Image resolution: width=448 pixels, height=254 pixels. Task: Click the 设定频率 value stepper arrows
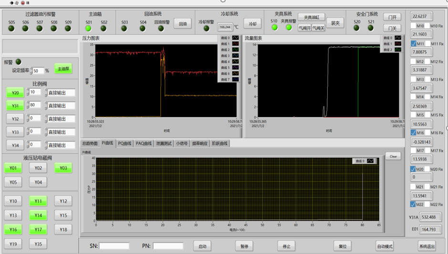(31, 71)
